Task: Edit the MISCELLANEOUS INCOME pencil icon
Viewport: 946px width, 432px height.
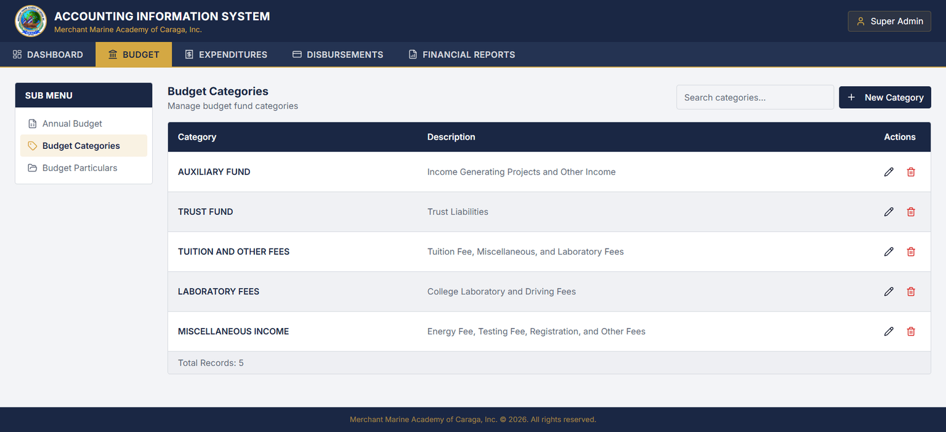Action: point(889,331)
